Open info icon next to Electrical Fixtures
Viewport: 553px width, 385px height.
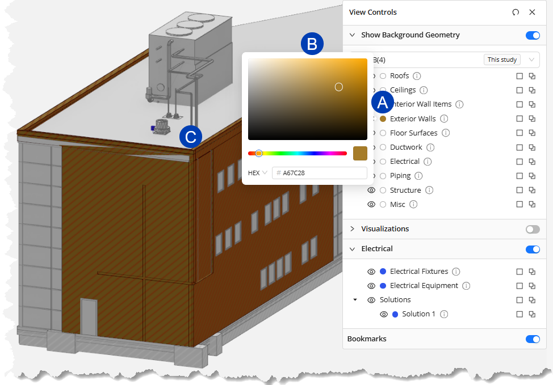pyautogui.click(x=456, y=272)
